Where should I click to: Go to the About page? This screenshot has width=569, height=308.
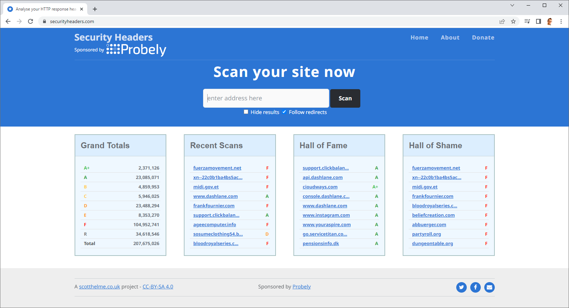coord(450,37)
